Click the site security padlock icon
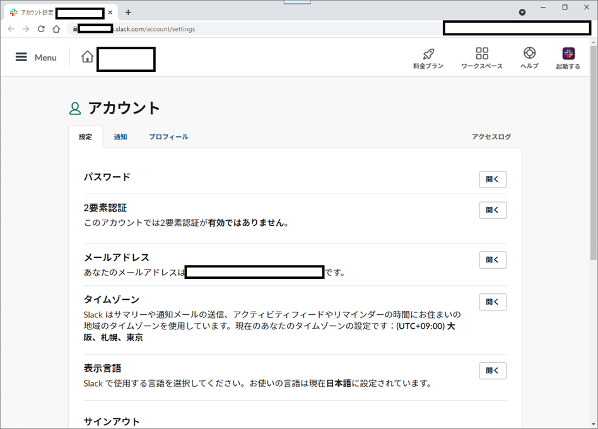Screen dimensions: 598x429 tap(74, 29)
